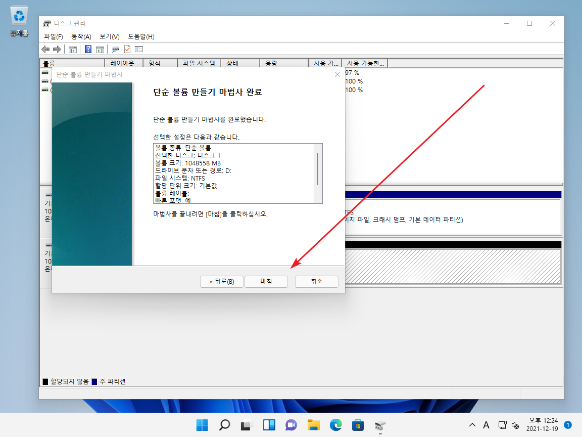Open clock and date in system tray

[542, 425]
